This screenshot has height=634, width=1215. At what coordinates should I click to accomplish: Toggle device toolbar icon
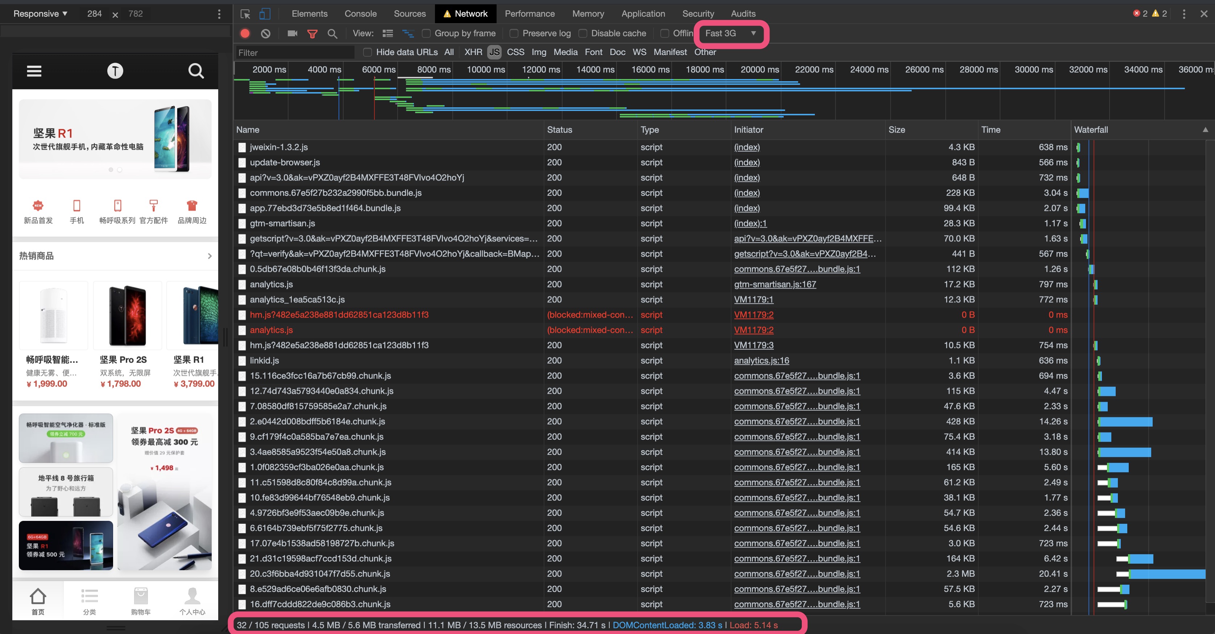click(x=265, y=14)
